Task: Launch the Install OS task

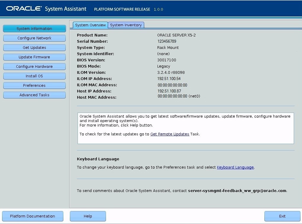Action: click(x=34, y=76)
